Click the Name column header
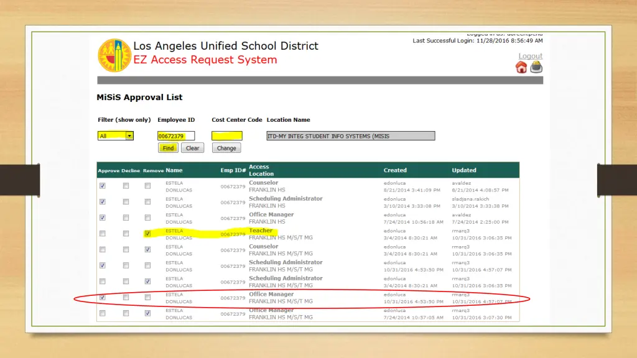This screenshot has height=358, width=637. (174, 170)
